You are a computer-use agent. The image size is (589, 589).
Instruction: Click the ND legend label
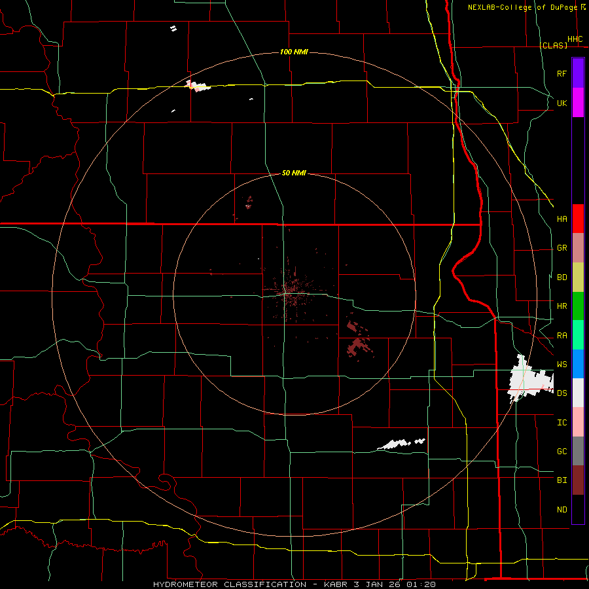pos(562,510)
